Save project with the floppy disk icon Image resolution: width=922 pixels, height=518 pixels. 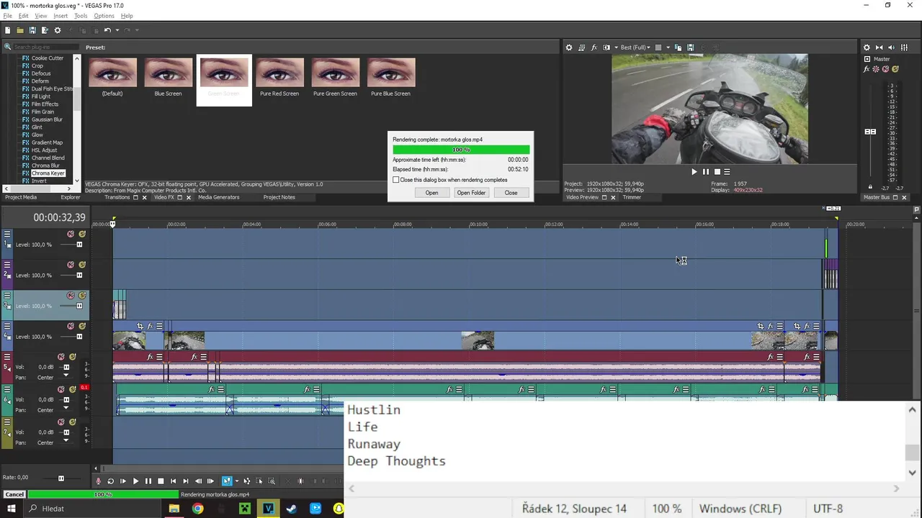32,30
